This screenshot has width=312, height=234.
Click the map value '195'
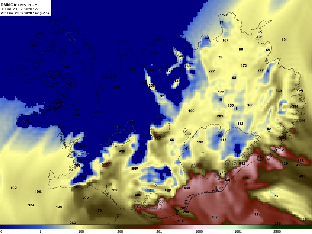pos(200,142)
